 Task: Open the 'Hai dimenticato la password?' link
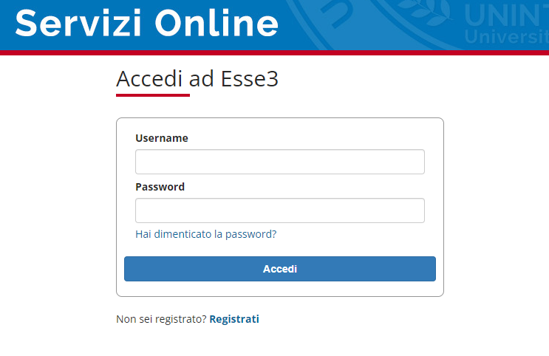[x=206, y=234]
